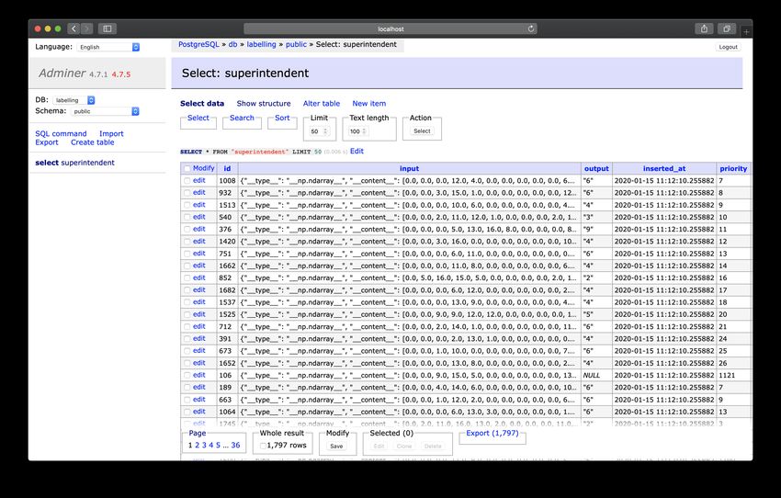
Task: Check the checkbox for row id 932
Action: pyautogui.click(x=187, y=193)
